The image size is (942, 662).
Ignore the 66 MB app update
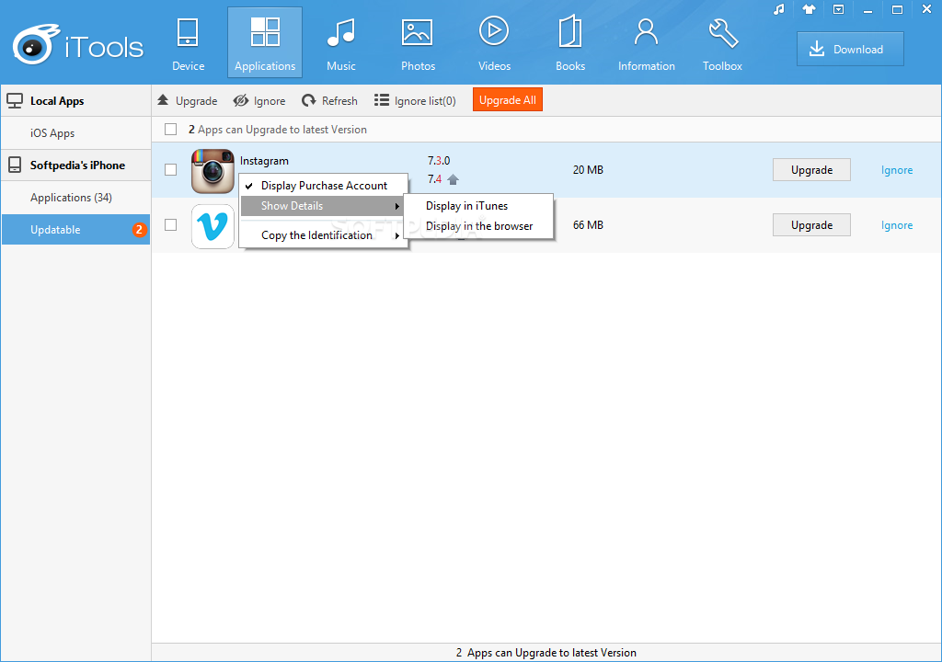point(897,225)
